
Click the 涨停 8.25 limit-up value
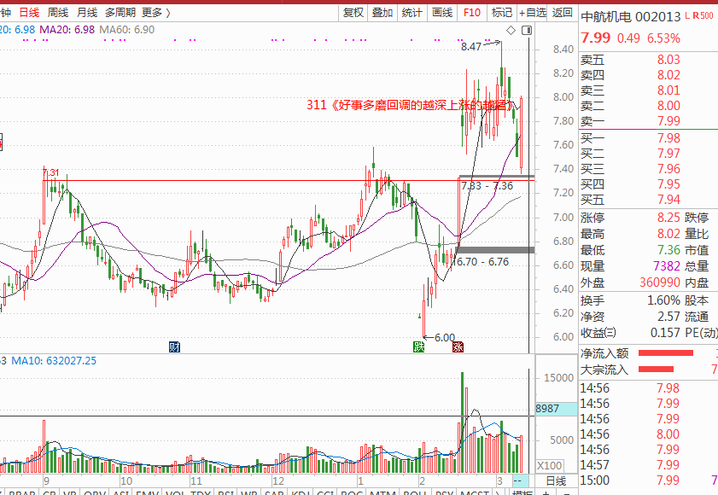[668, 217]
